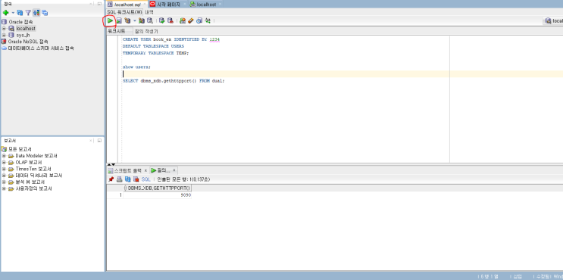Select the Data Modeler 보고서 item
This screenshot has width=563, height=280.
click(x=36, y=156)
